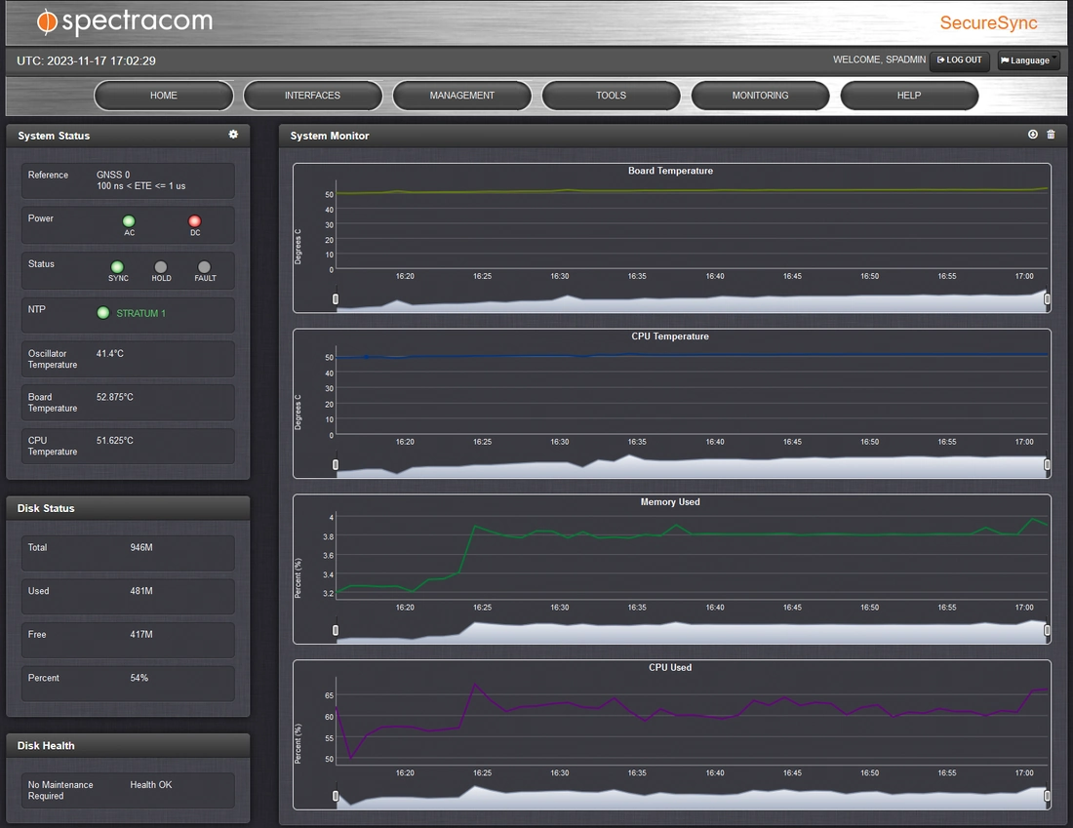This screenshot has height=828, width=1073.
Task: Click the UTC date and time
Action: coord(86,60)
